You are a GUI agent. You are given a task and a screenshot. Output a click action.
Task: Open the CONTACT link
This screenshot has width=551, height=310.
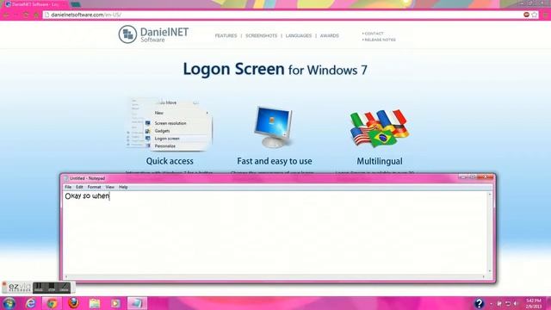[373, 34]
